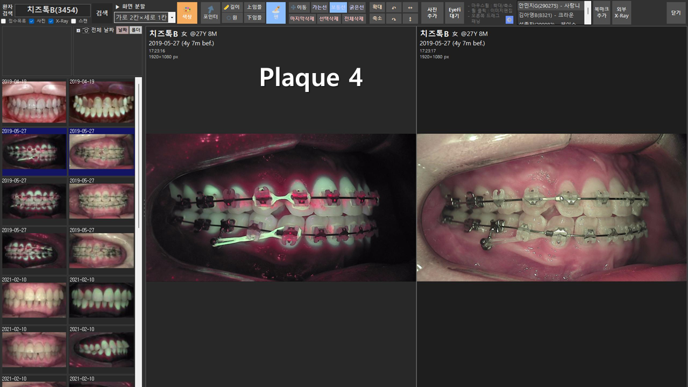Enable the 스캔 checkbox
Screen dimensions: 688x387
tap(74, 21)
